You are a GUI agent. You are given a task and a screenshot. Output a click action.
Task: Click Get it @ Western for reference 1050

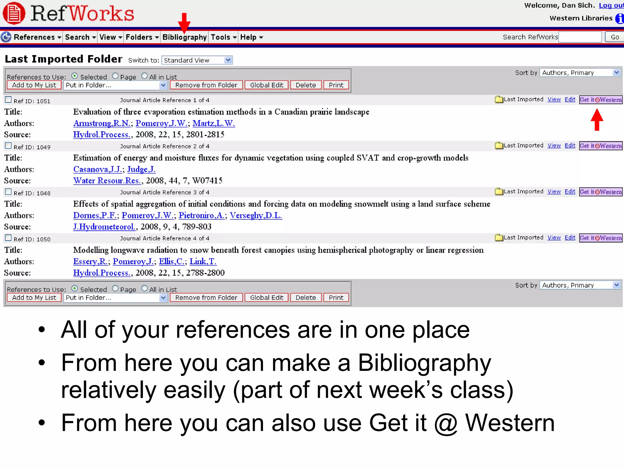[601, 238]
